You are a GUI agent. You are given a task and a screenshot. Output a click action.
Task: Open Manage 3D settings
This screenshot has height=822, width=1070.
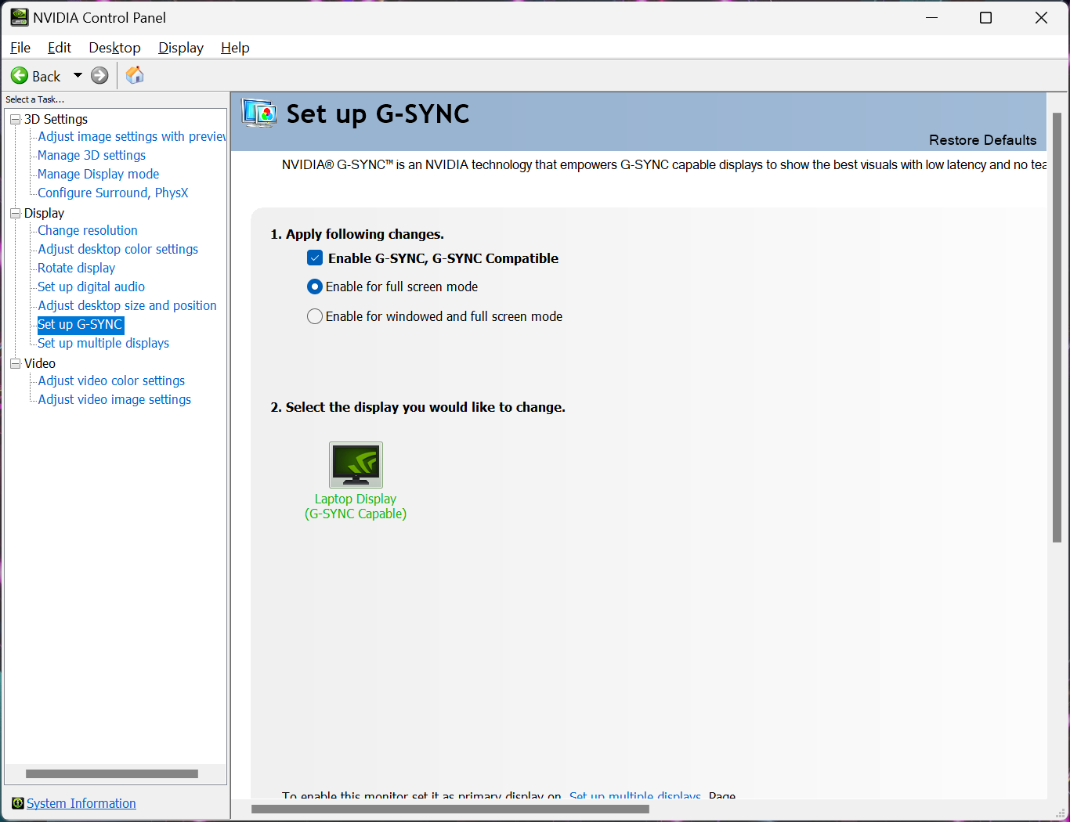click(x=92, y=155)
